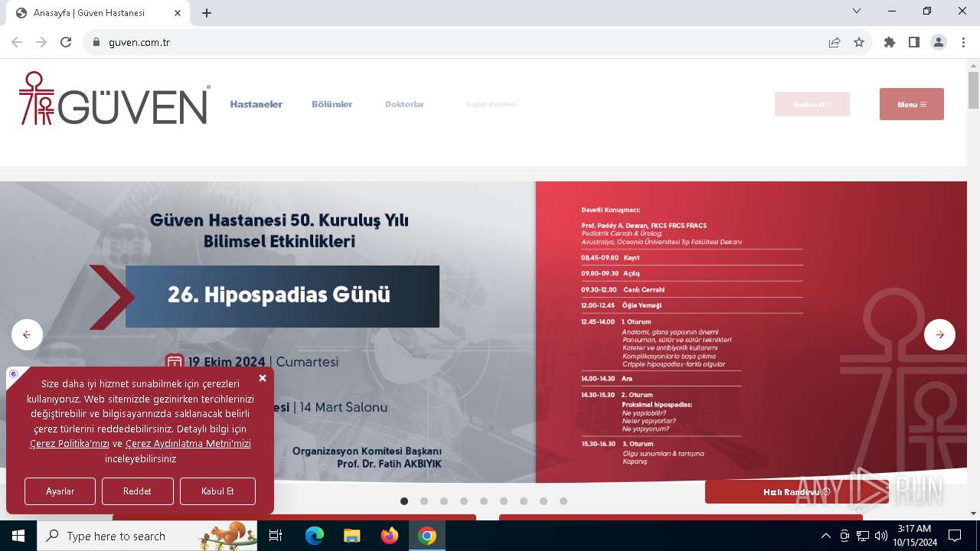Open the red Menu button

[912, 104]
